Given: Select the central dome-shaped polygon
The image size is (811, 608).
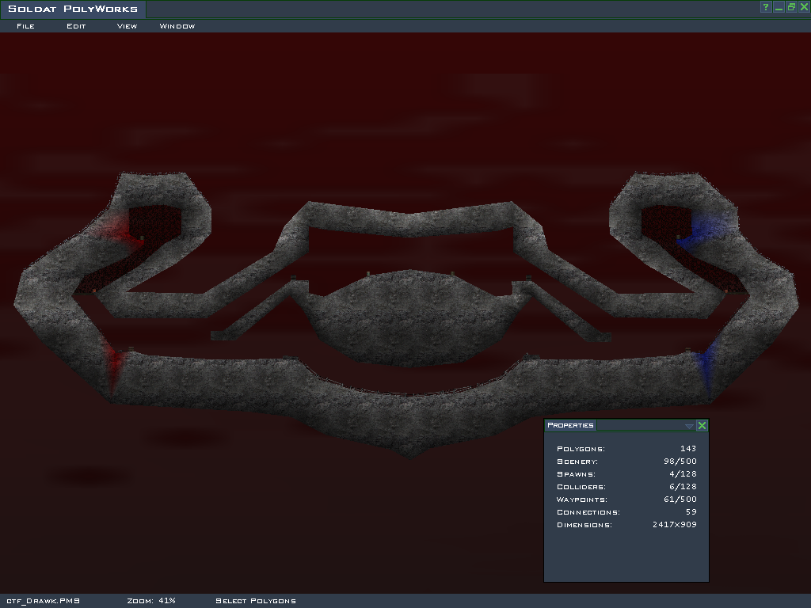Looking at the screenshot, I should tap(409, 317).
